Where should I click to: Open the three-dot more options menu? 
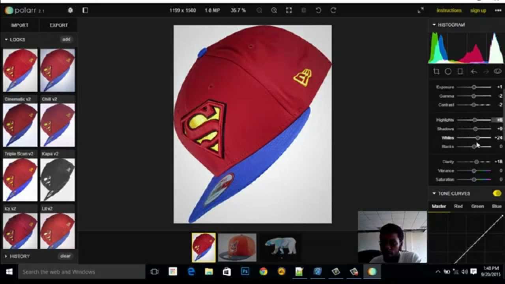(x=498, y=10)
